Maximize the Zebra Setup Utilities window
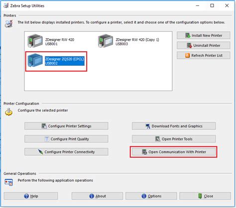Screen dimensions: 236x208 212,5
